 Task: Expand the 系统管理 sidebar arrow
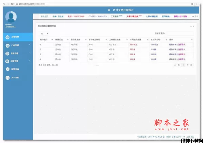tap(30, 36)
